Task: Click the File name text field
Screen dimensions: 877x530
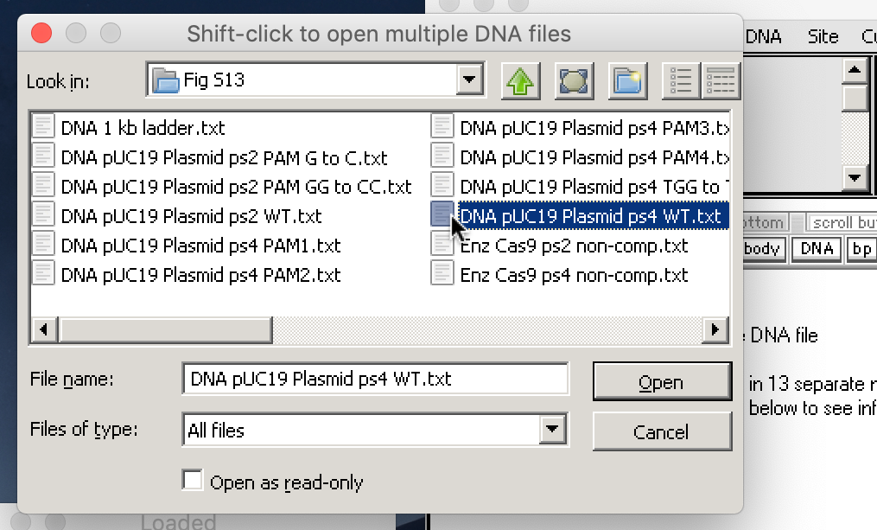Action: click(375, 379)
